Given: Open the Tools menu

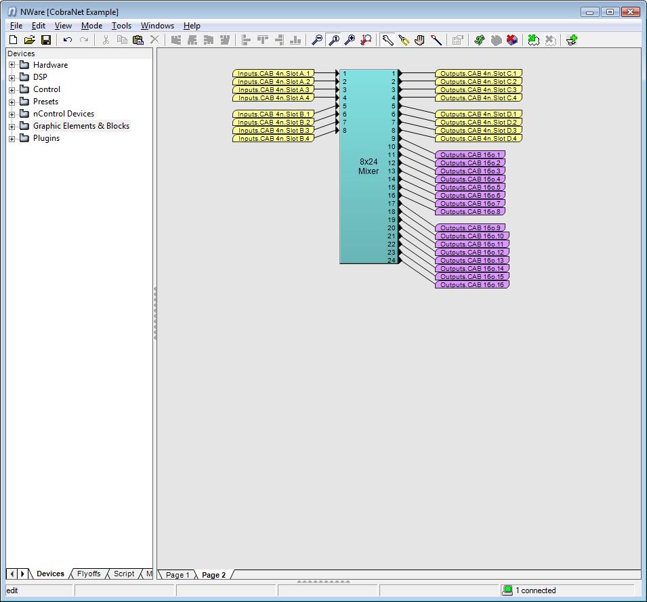Looking at the screenshot, I should [121, 26].
